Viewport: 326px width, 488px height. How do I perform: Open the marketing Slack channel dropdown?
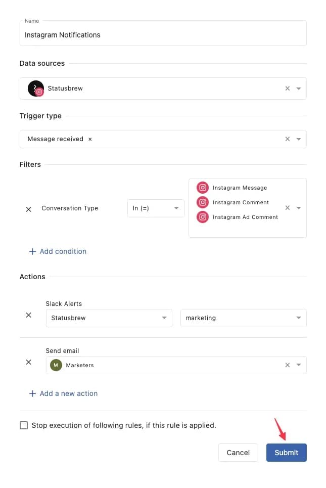click(x=243, y=318)
